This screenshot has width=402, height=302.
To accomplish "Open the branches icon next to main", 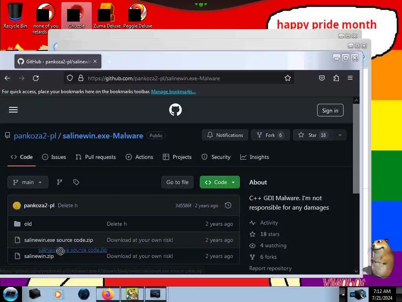I will (60, 182).
